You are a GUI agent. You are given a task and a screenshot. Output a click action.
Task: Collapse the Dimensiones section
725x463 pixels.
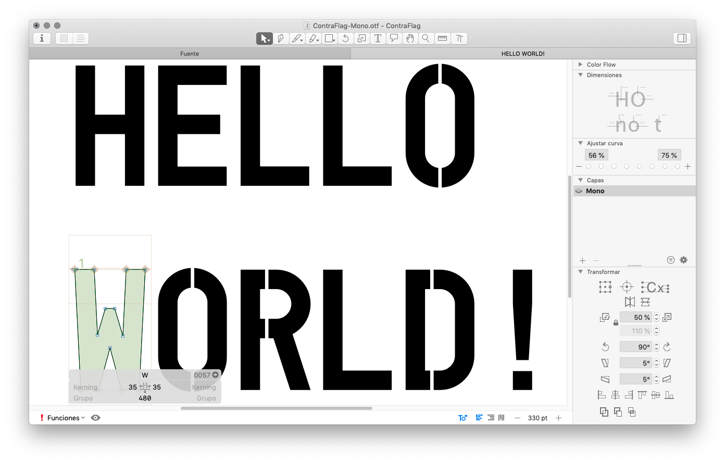[x=581, y=75]
